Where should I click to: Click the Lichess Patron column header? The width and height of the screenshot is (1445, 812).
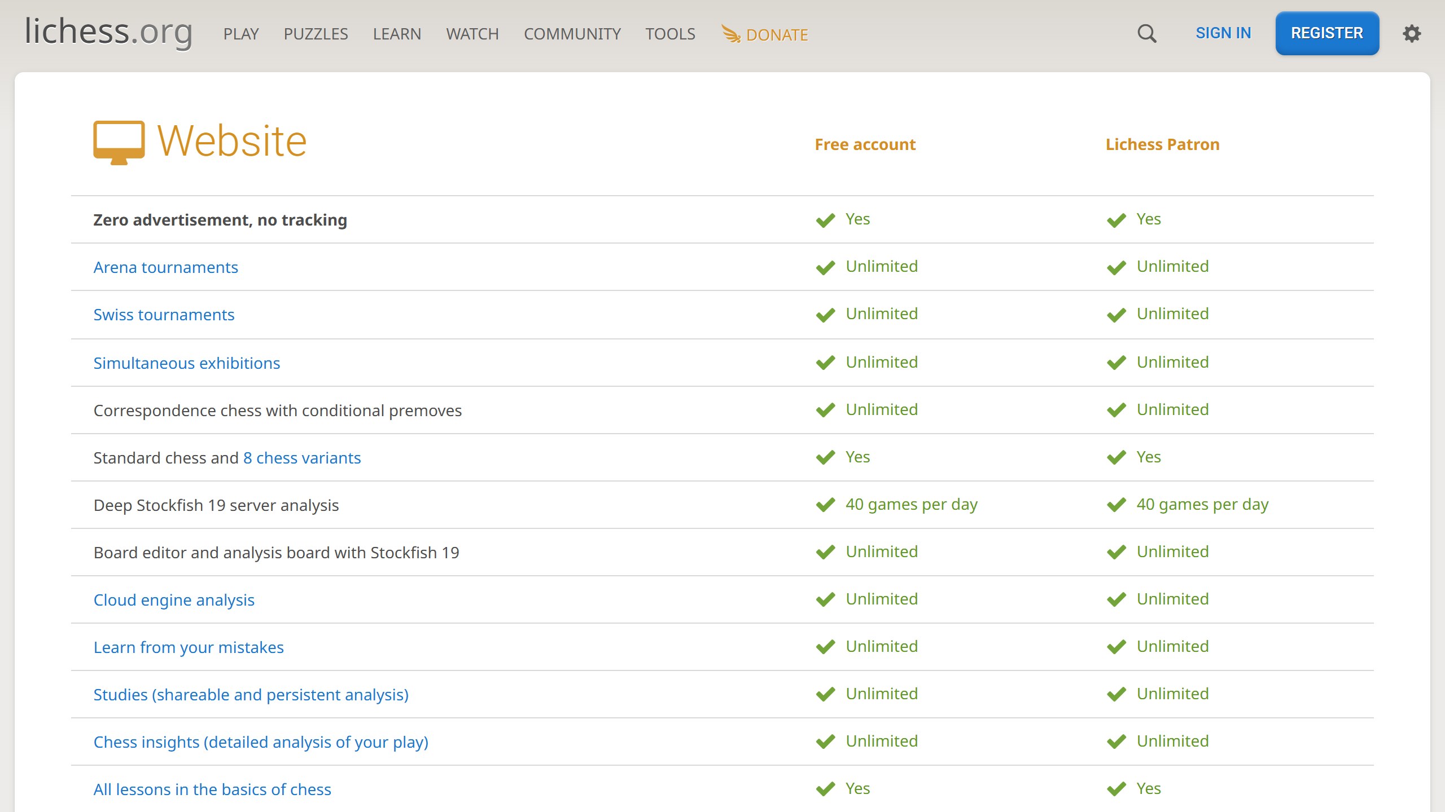pos(1162,144)
